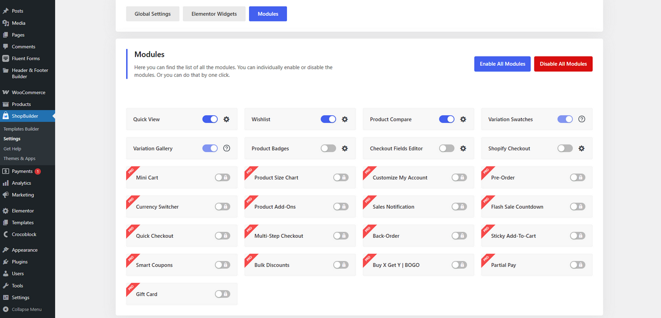Viewport: 661px width, 318px height.
Task: Open Product Badges settings gear
Action: coord(345,148)
